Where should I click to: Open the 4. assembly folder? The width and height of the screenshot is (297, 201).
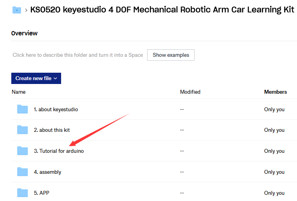click(47, 172)
